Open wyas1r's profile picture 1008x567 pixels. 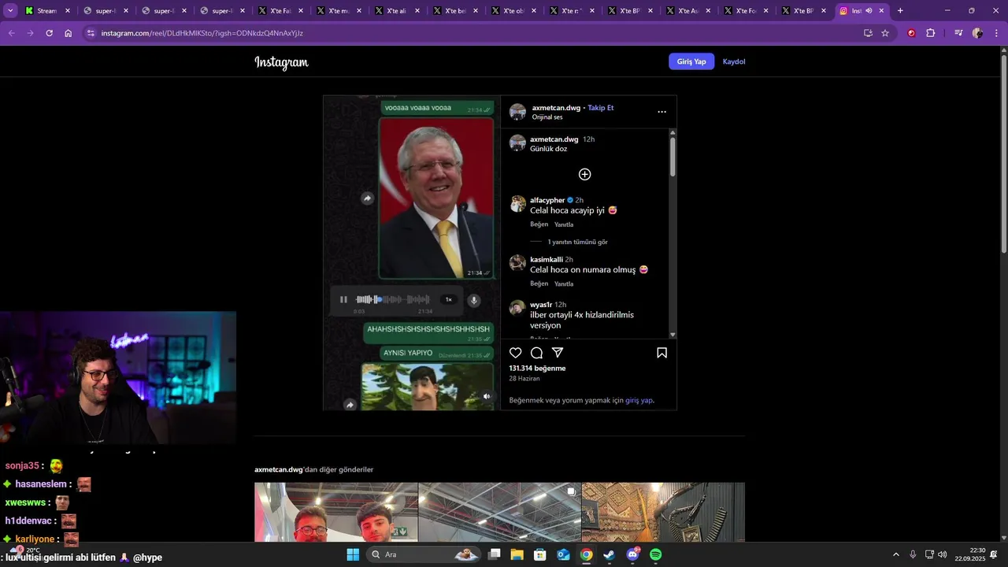pyautogui.click(x=517, y=308)
